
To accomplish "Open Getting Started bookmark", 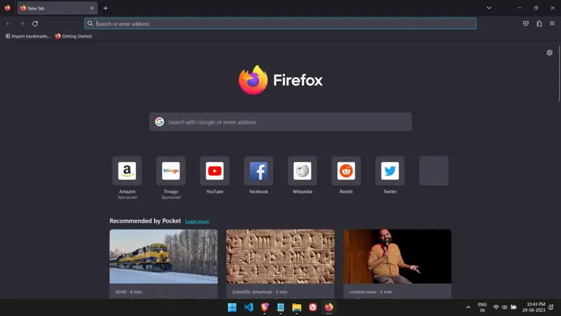I will point(73,36).
